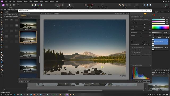The width and height of the screenshot is (170, 96).
Task: Expand the Tonal Contrast filter section
Action: (131, 50)
